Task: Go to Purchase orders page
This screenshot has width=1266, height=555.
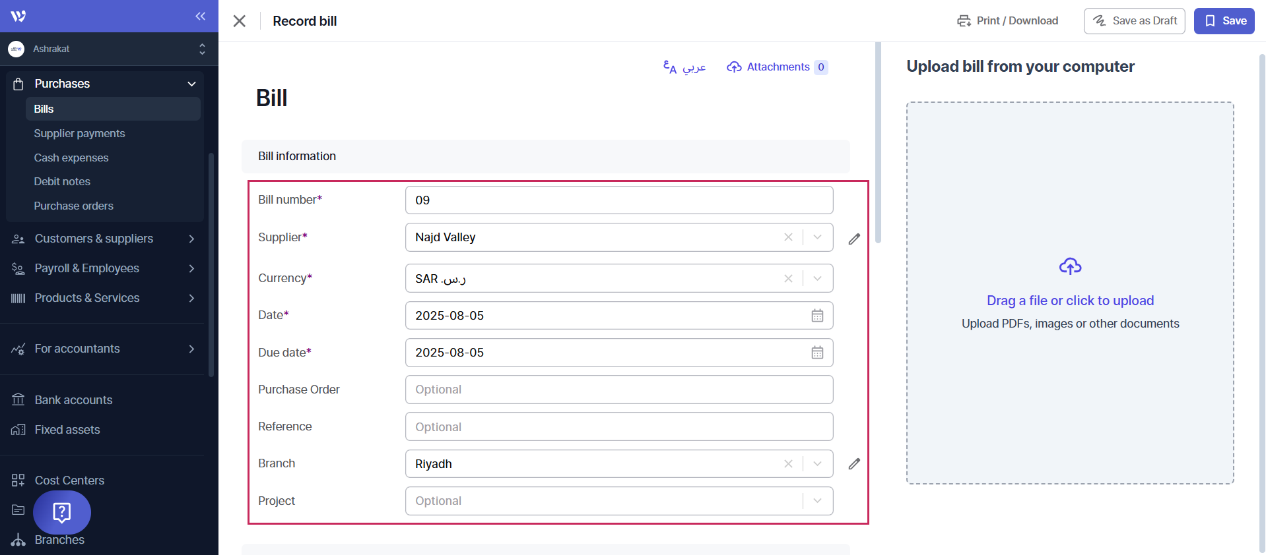Action: click(x=73, y=206)
